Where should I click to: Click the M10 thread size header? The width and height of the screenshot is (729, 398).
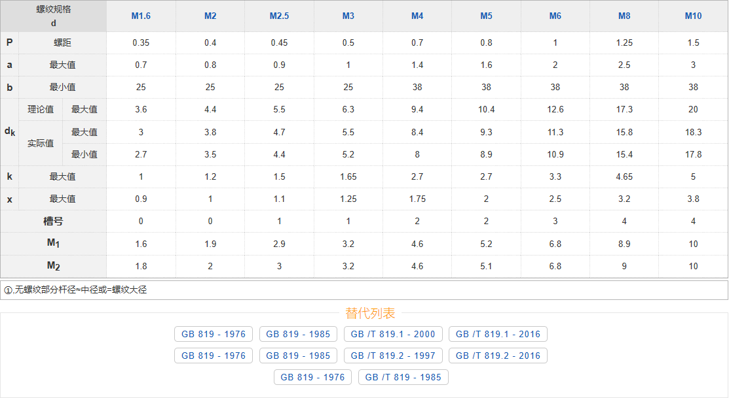693,16
